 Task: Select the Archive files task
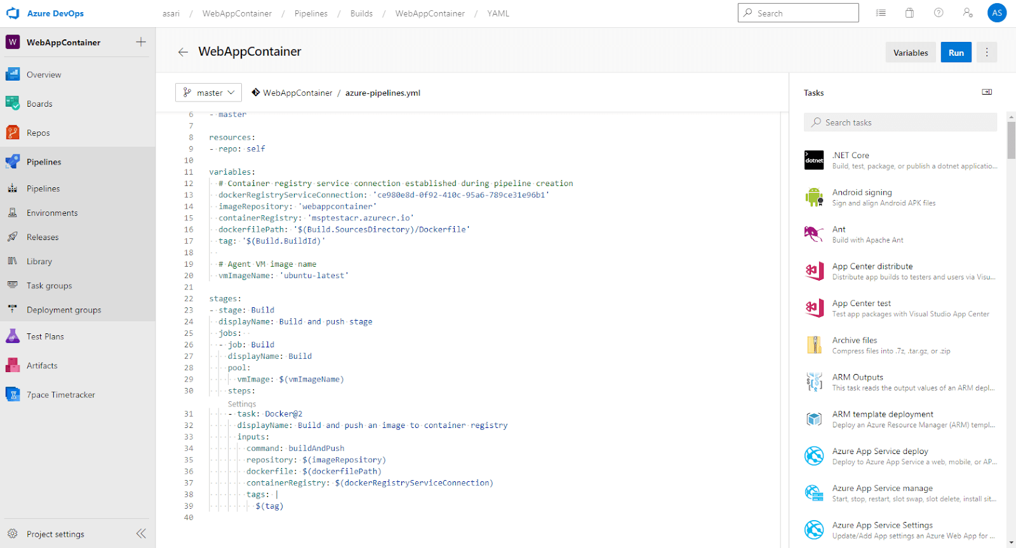[900, 345]
